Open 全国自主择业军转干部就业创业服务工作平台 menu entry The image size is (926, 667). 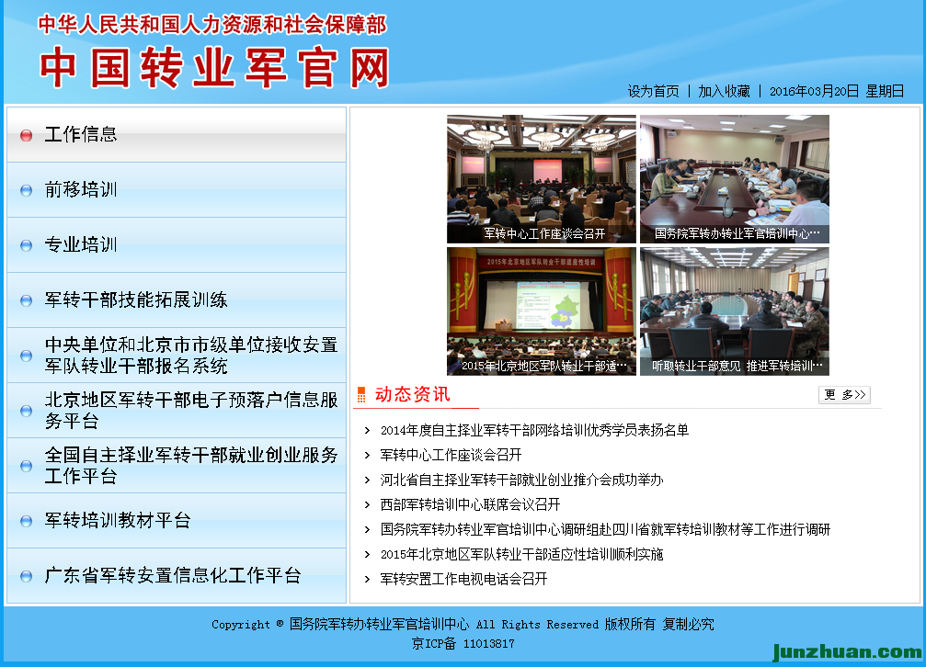click(x=191, y=466)
